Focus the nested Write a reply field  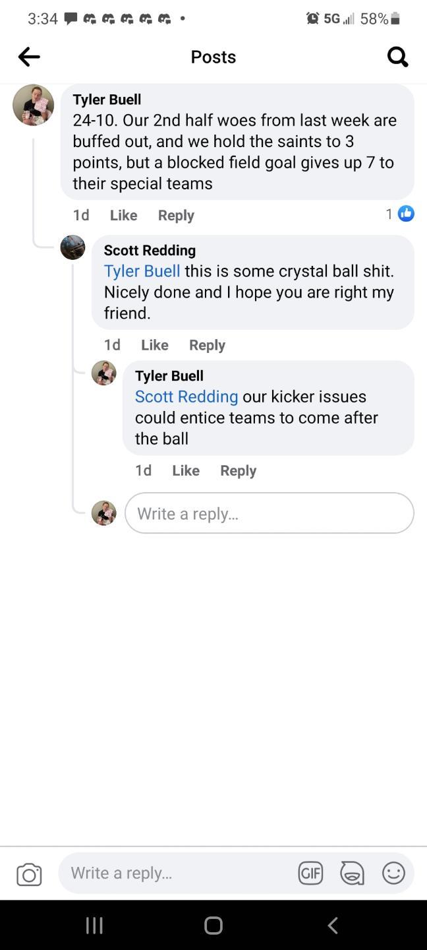[x=269, y=513]
